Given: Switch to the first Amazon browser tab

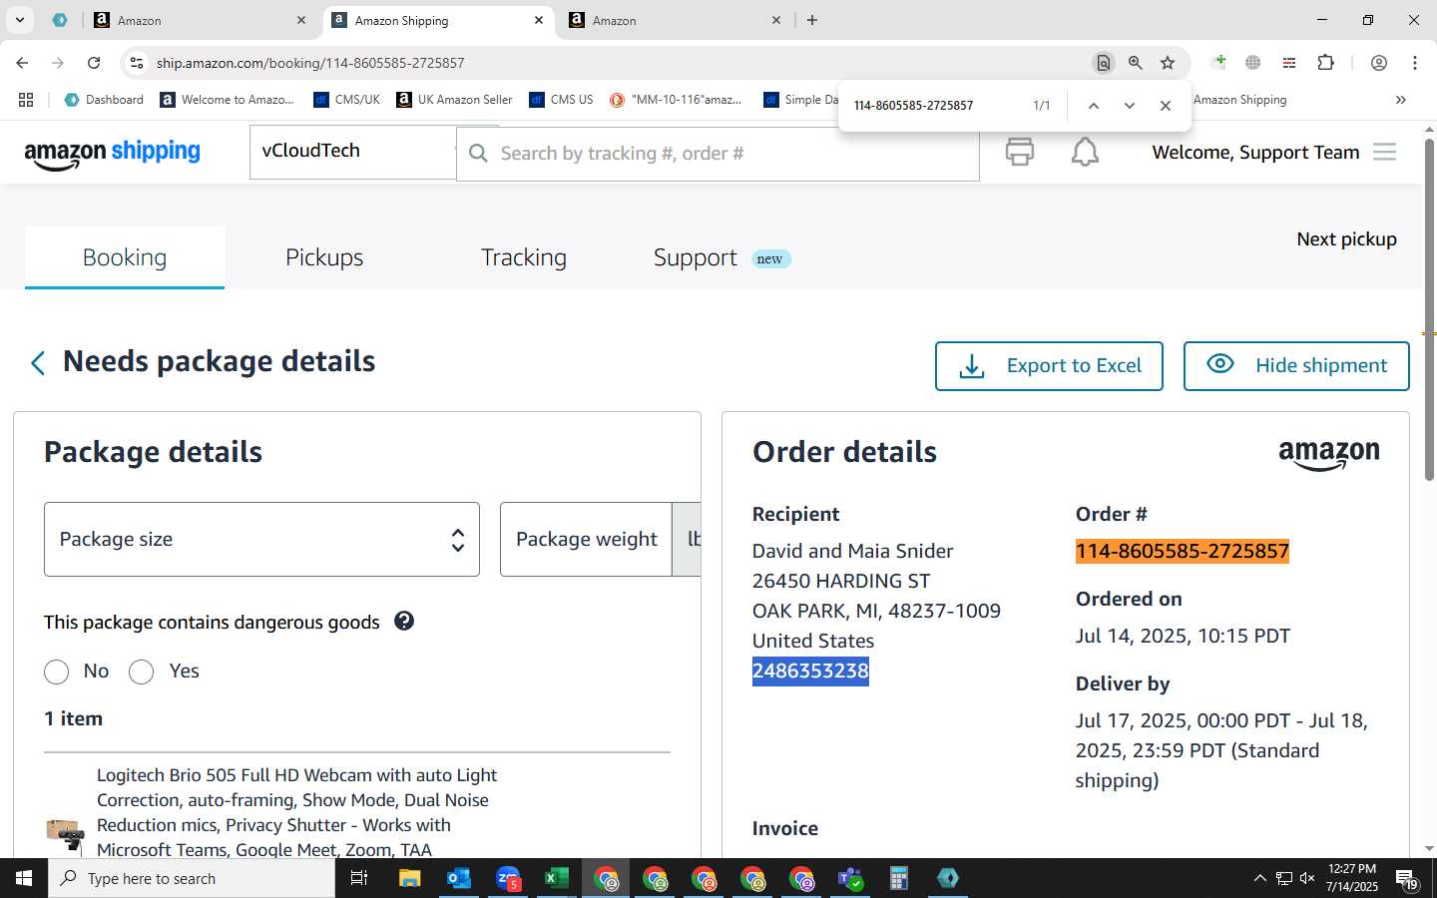Looking at the screenshot, I should (x=200, y=20).
